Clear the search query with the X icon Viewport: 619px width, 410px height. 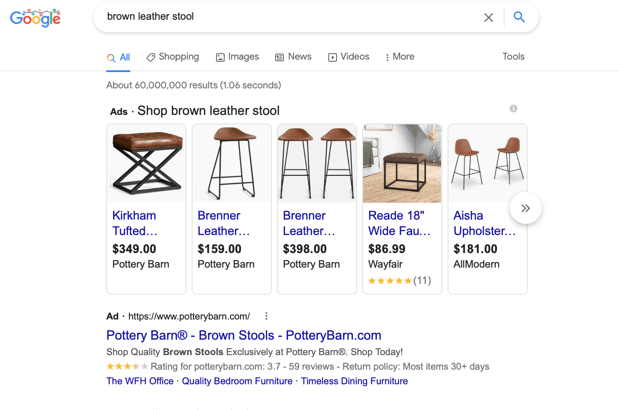[488, 18]
